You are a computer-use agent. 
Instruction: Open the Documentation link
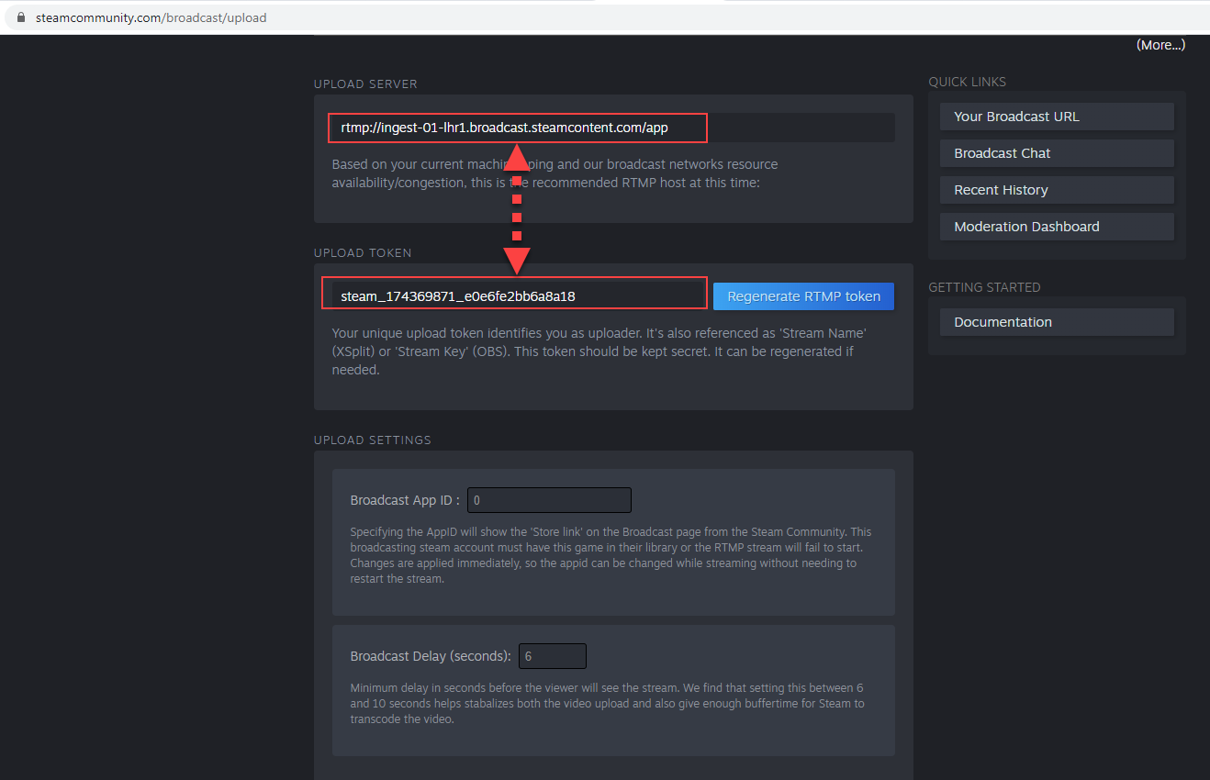click(1057, 322)
